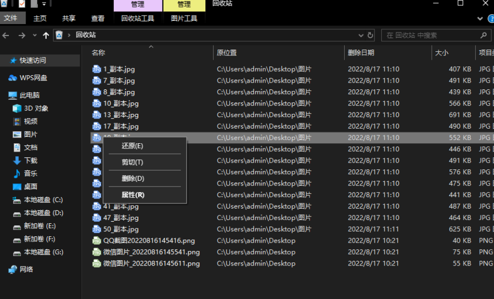Click the JPG icon of 17_副本.jpg
Viewport: 494px width, 299px height.
(96, 126)
